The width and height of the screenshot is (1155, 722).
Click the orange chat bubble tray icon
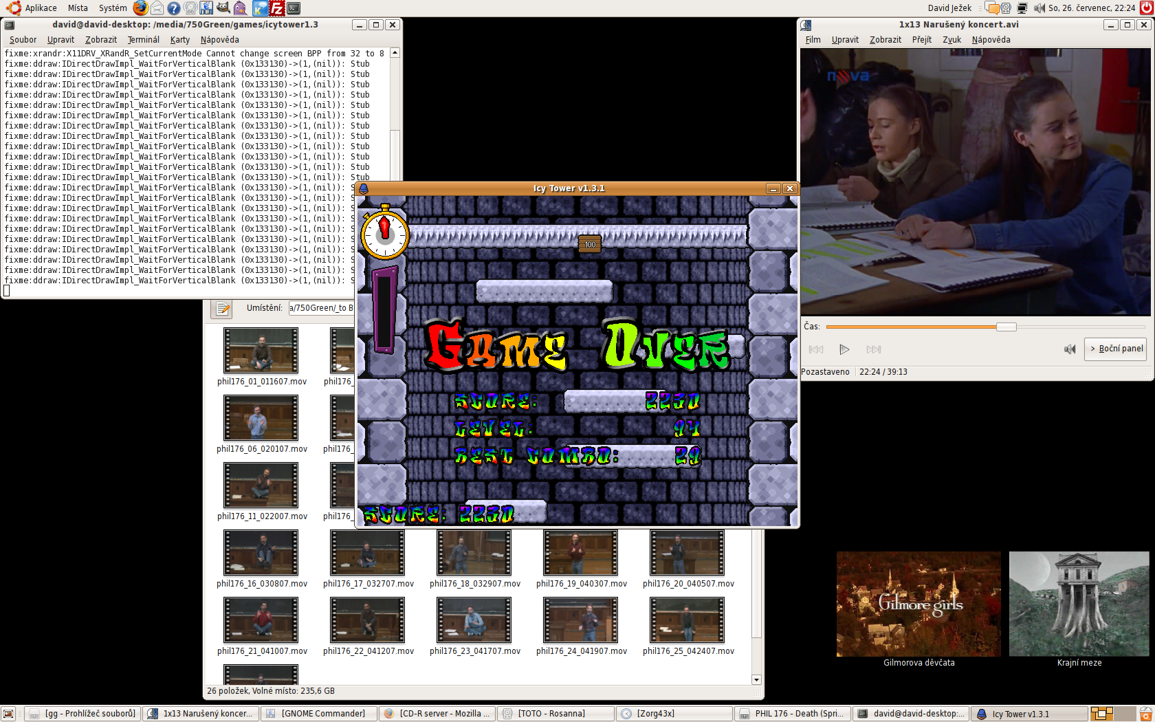point(992,8)
